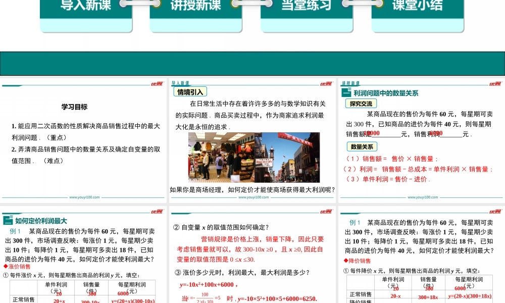The height and width of the screenshot is (303, 505).
Task: Click the 优翼 logo on the 降价销售 slide
Action: [495, 212]
